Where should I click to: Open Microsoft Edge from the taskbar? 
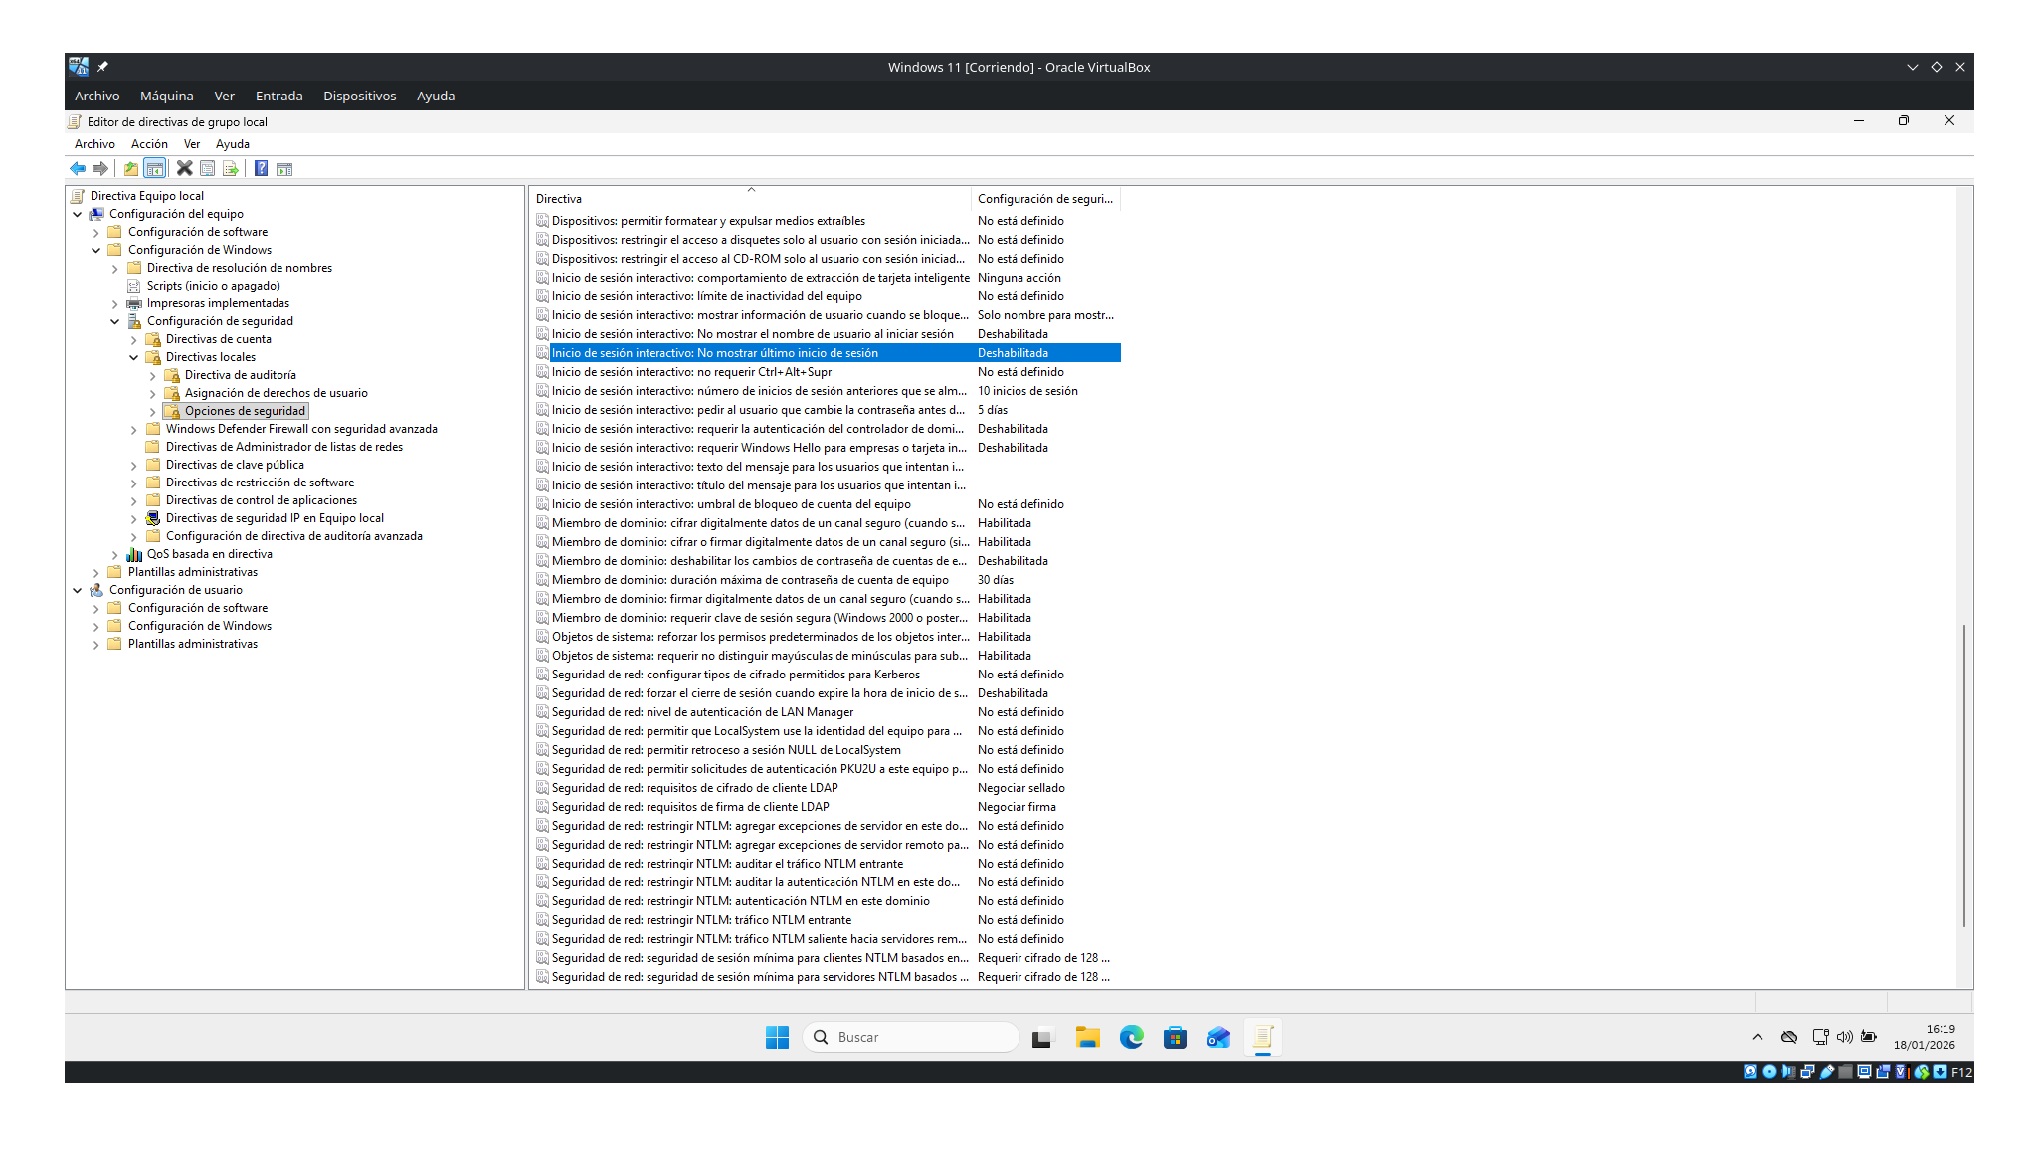(1131, 1038)
